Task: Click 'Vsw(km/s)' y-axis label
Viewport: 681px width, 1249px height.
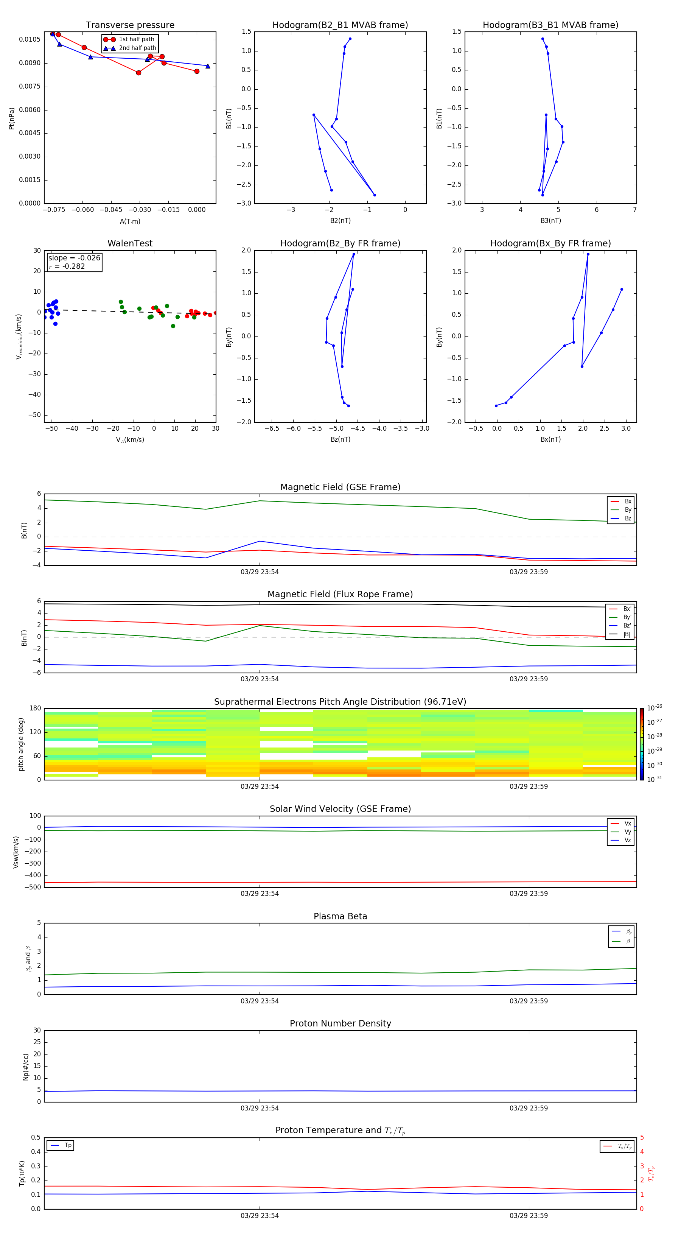Action: (x=16, y=852)
